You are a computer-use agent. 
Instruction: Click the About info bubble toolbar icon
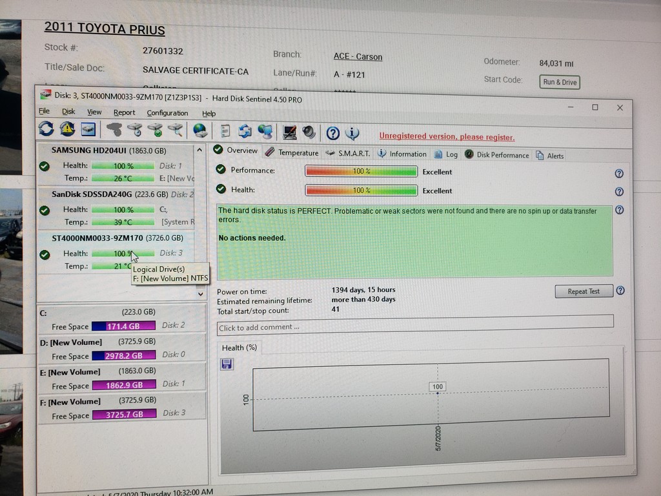[x=352, y=133]
